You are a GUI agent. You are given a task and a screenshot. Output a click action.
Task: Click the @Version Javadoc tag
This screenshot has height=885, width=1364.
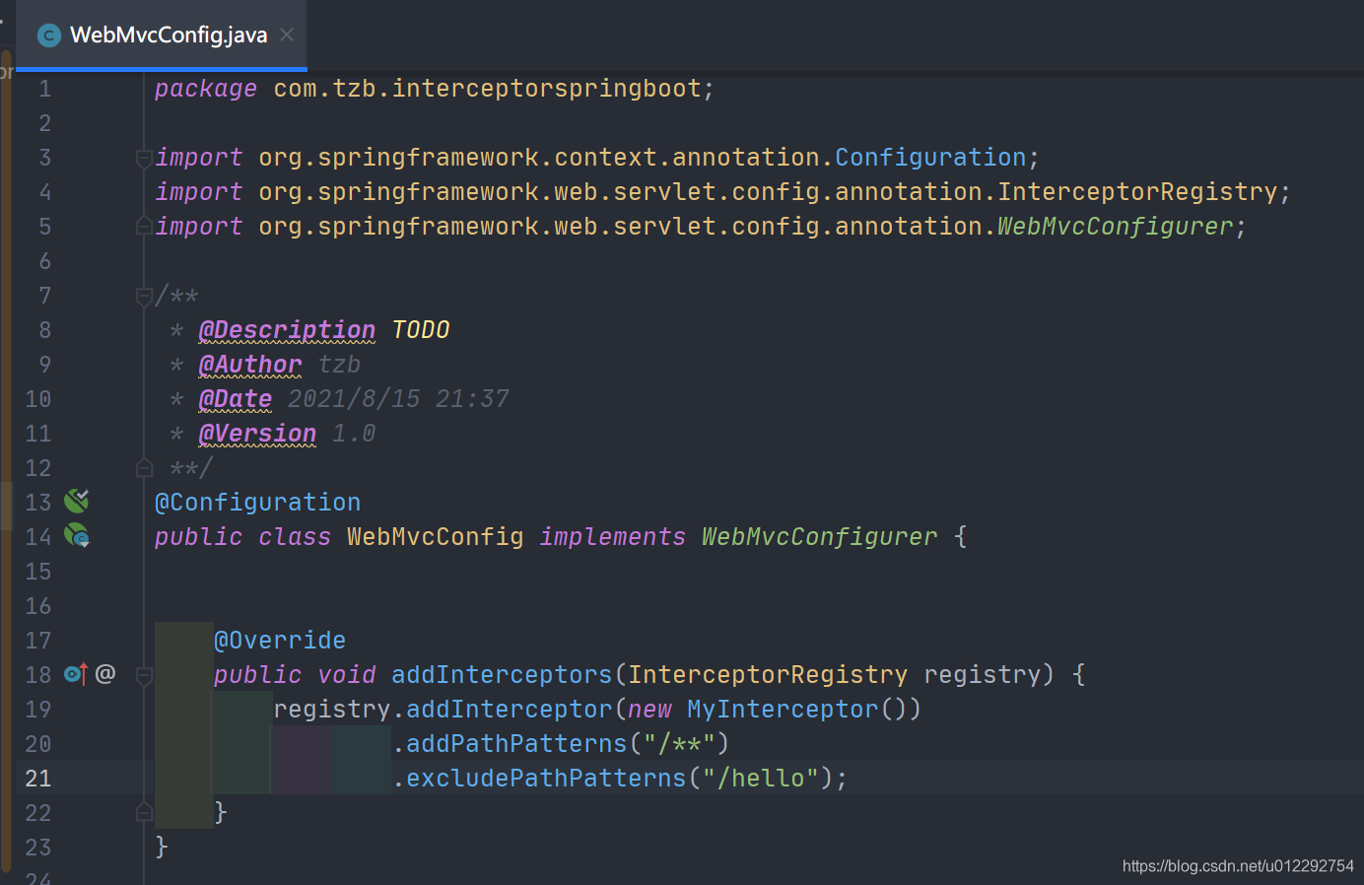[x=257, y=434]
